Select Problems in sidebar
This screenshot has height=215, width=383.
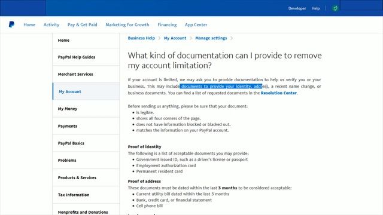coord(86,160)
